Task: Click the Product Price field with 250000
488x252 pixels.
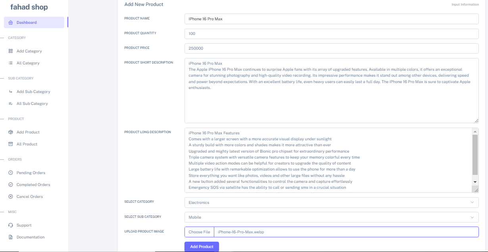Action: click(x=332, y=48)
